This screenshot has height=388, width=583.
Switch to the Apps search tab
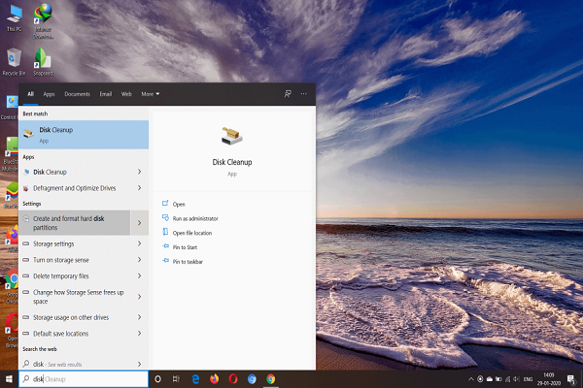tap(49, 94)
